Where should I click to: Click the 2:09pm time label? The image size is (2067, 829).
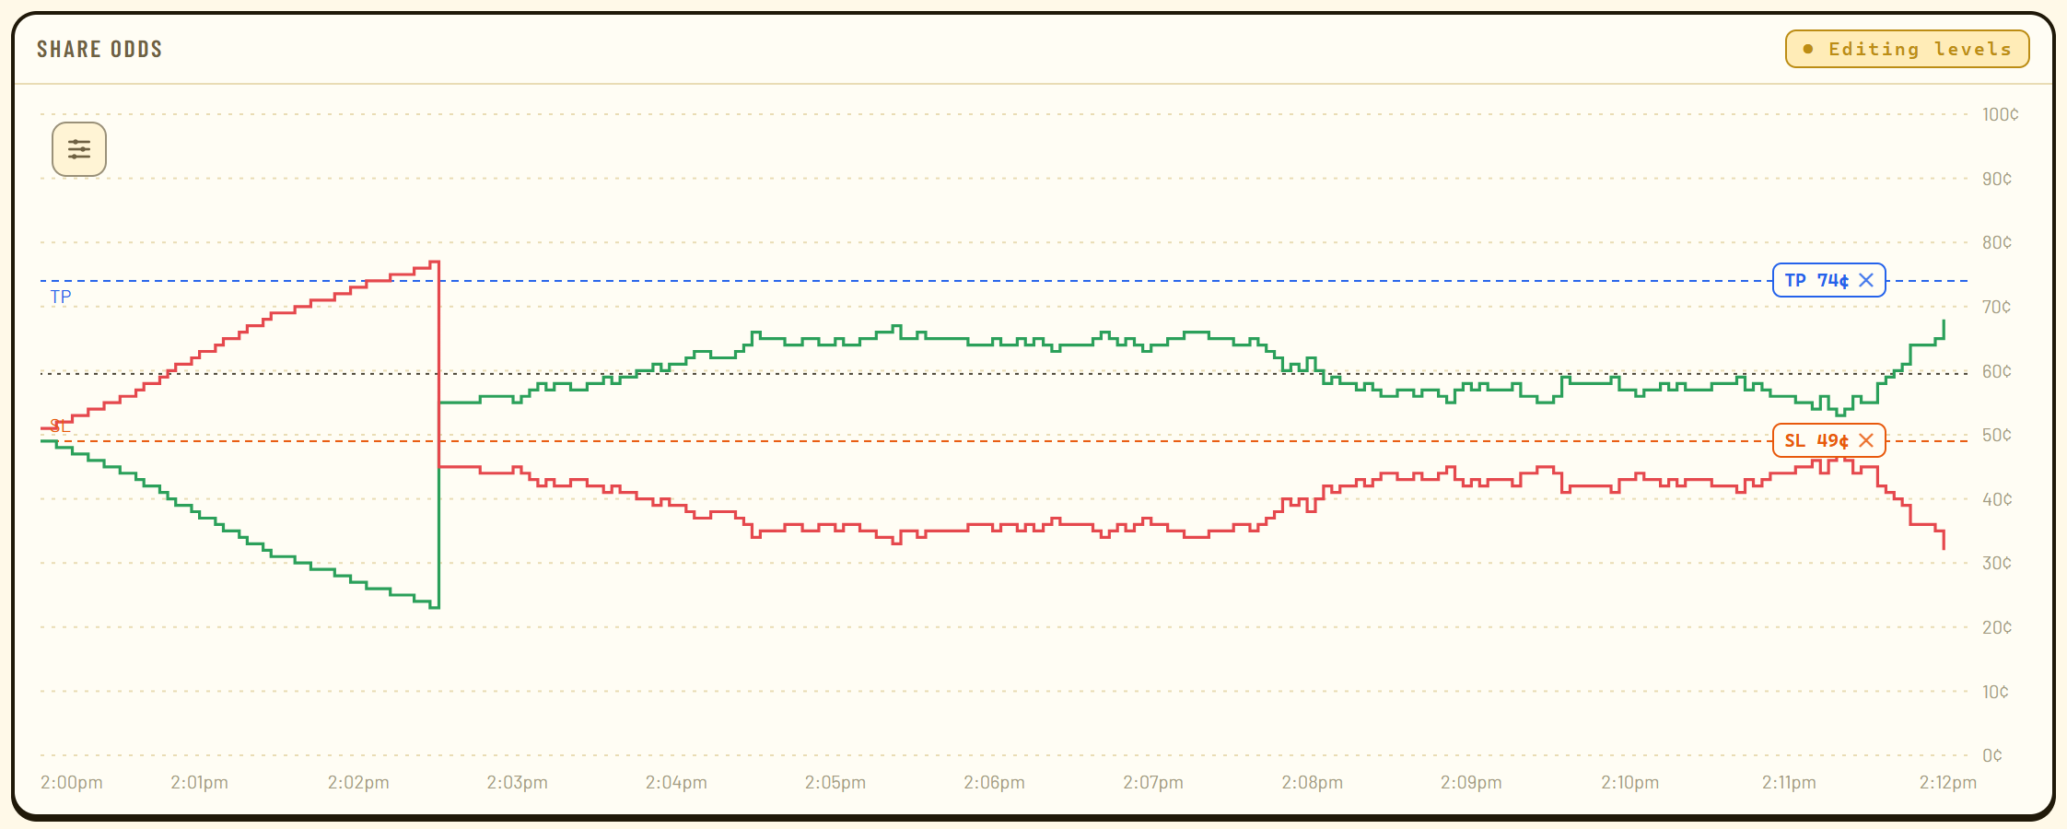pos(1471,782)
